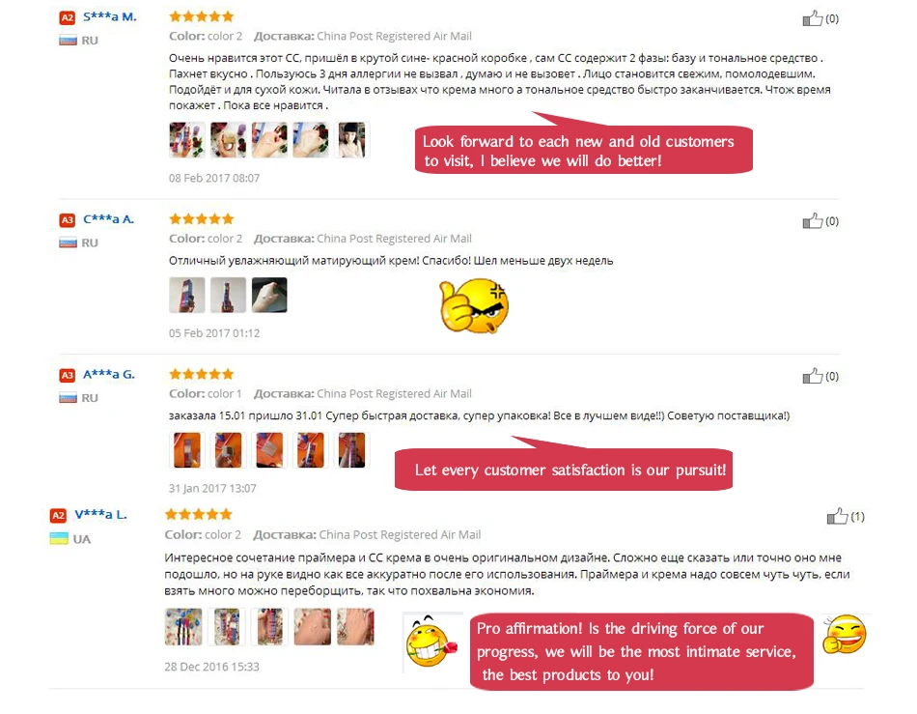917x714 pixels.
Task: Click the 'Let every customer satisfaction' banner
Action: (564, 470)
